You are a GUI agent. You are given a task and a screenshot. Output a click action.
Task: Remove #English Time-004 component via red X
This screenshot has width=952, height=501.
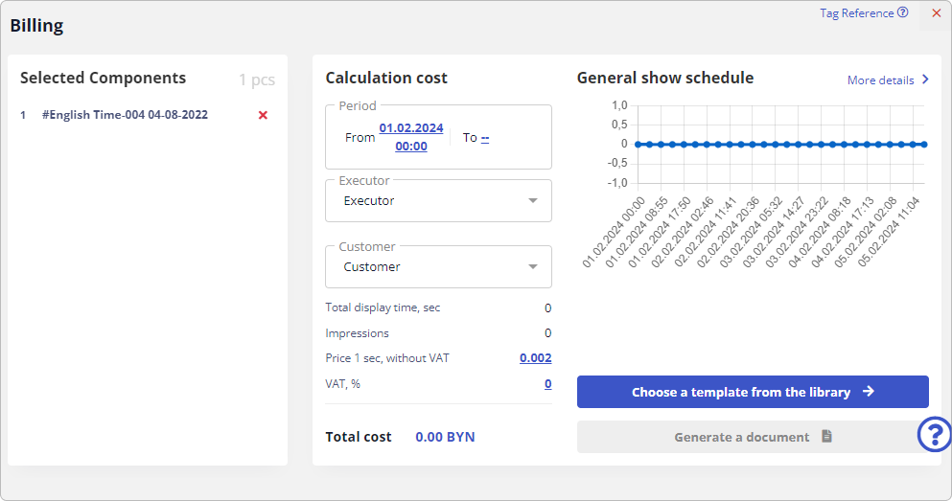point(263,115)
